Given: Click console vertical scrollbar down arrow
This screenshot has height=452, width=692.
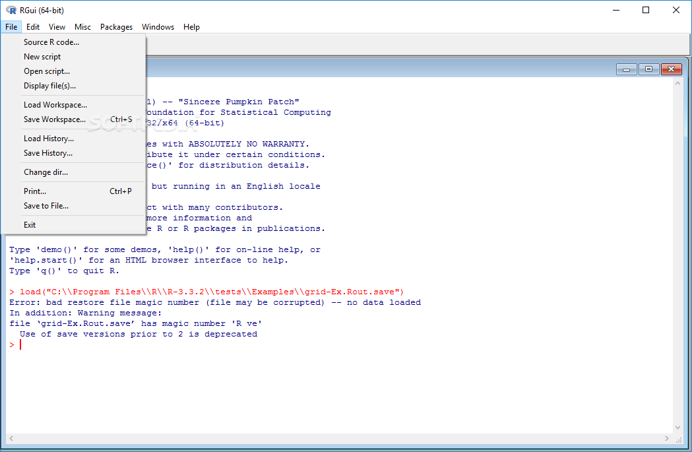Looking at the screenshot, I should (678, 428).
